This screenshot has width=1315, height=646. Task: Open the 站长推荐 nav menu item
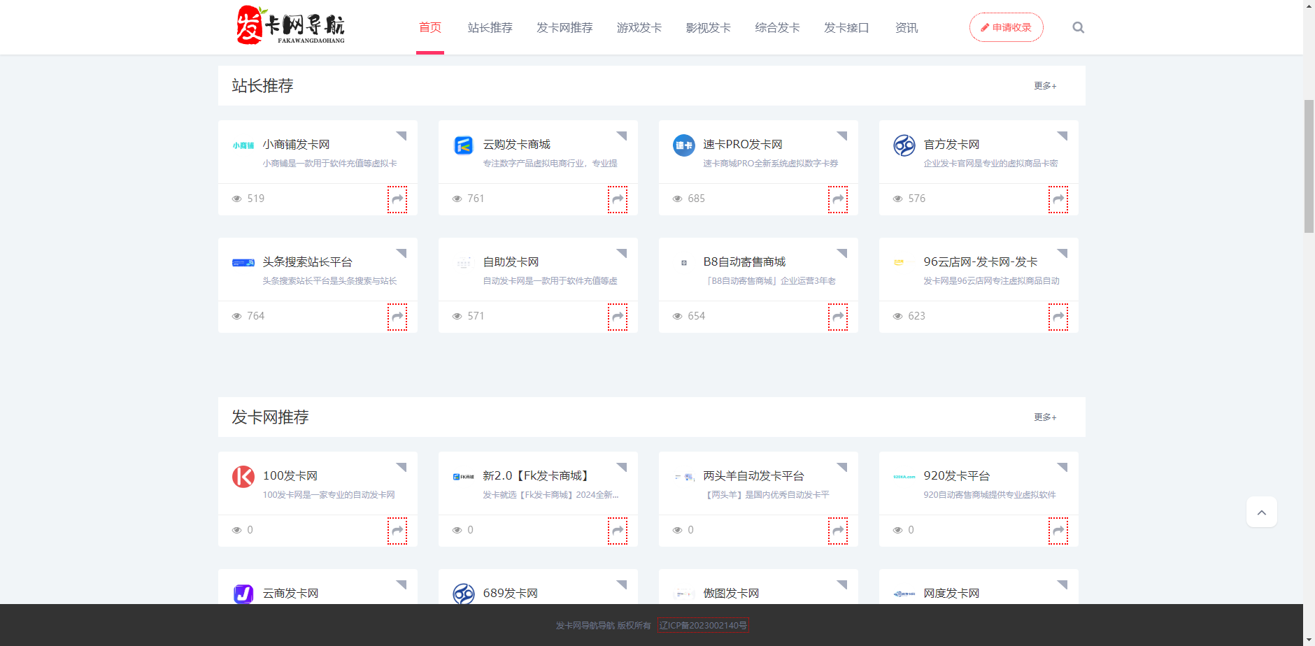tap(490, 27)
